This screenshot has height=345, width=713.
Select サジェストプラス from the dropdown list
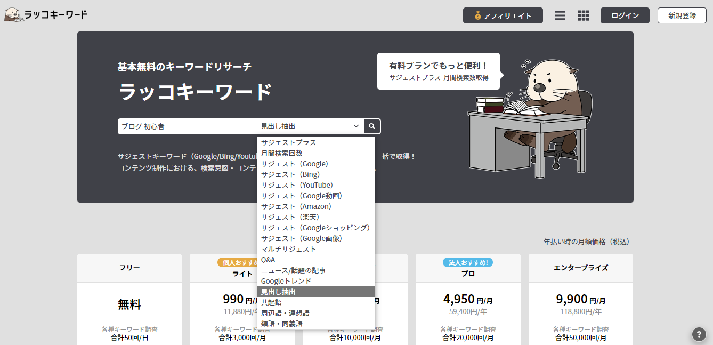(316, 142)
